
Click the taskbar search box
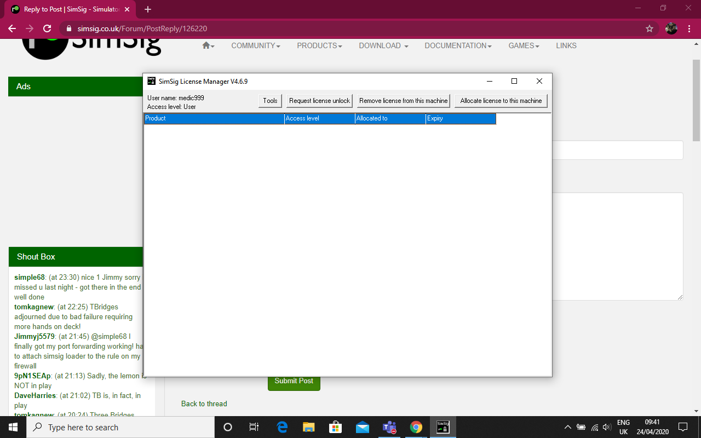click(x=120, y=427)
